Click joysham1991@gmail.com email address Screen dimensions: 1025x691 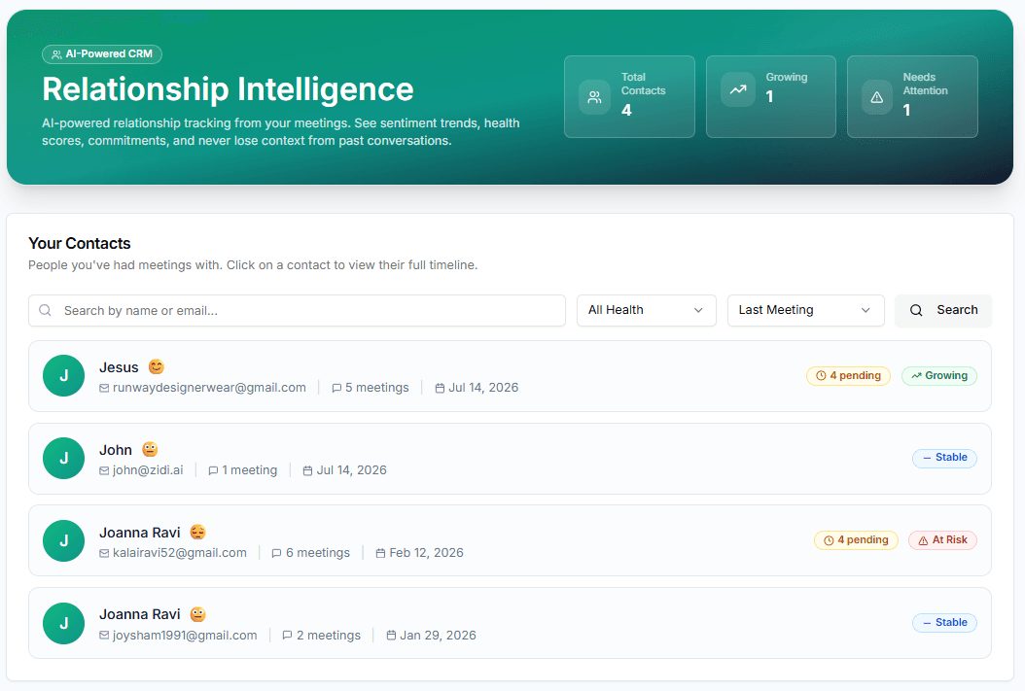point(185,636)
